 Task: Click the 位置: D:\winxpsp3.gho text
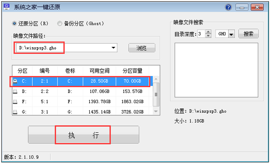[x=200, y=111]
